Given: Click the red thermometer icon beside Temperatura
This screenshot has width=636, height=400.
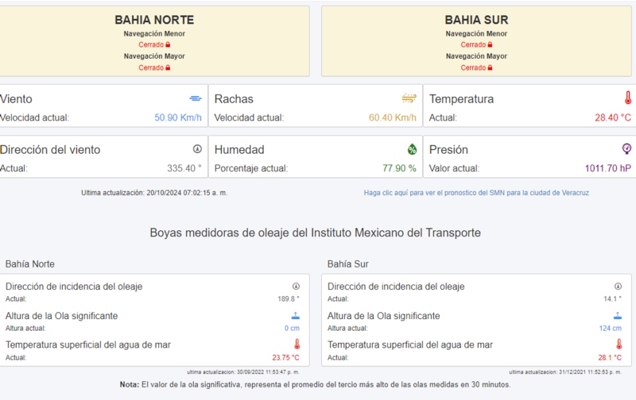Looking at the screenshot, I should click(x=627, y=98).
